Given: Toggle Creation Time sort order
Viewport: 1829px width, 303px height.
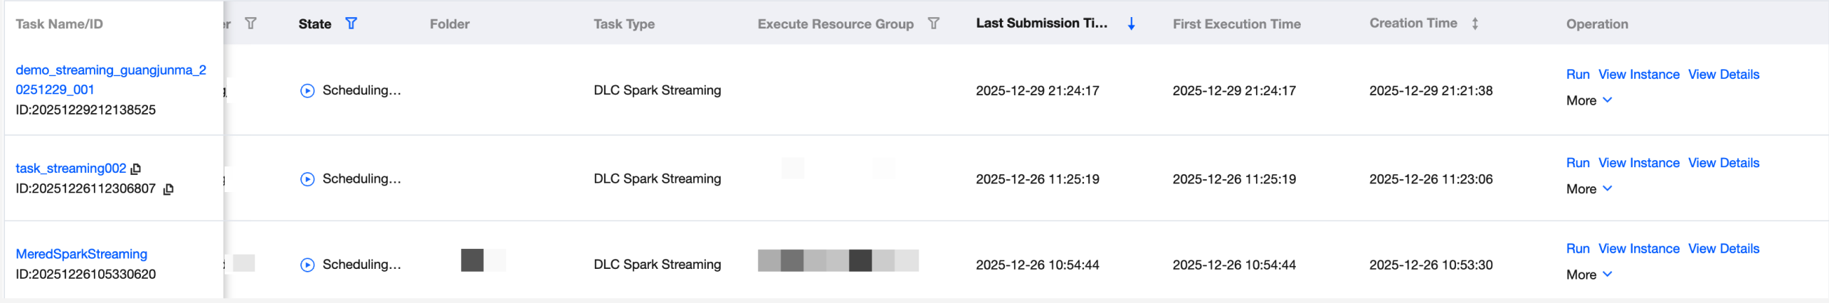Looking at the screenshot, I should (1475, 23).
